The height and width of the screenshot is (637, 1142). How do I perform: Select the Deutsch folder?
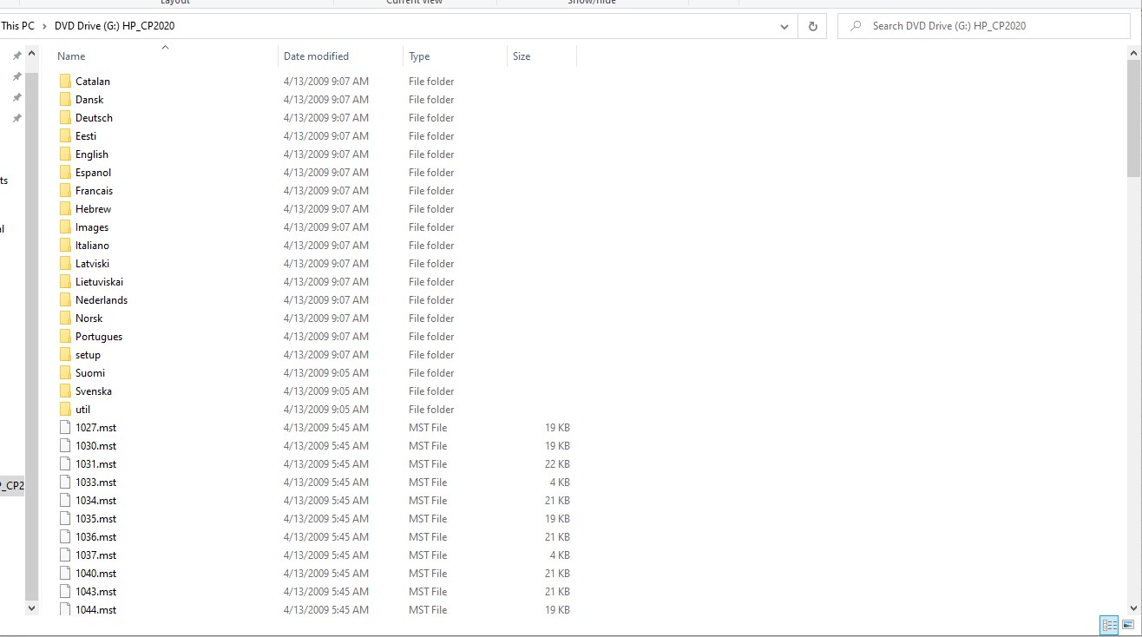click(94, 118)
